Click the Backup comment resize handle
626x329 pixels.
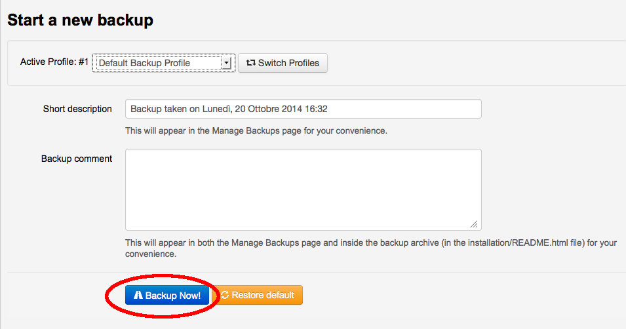point(474,223)
